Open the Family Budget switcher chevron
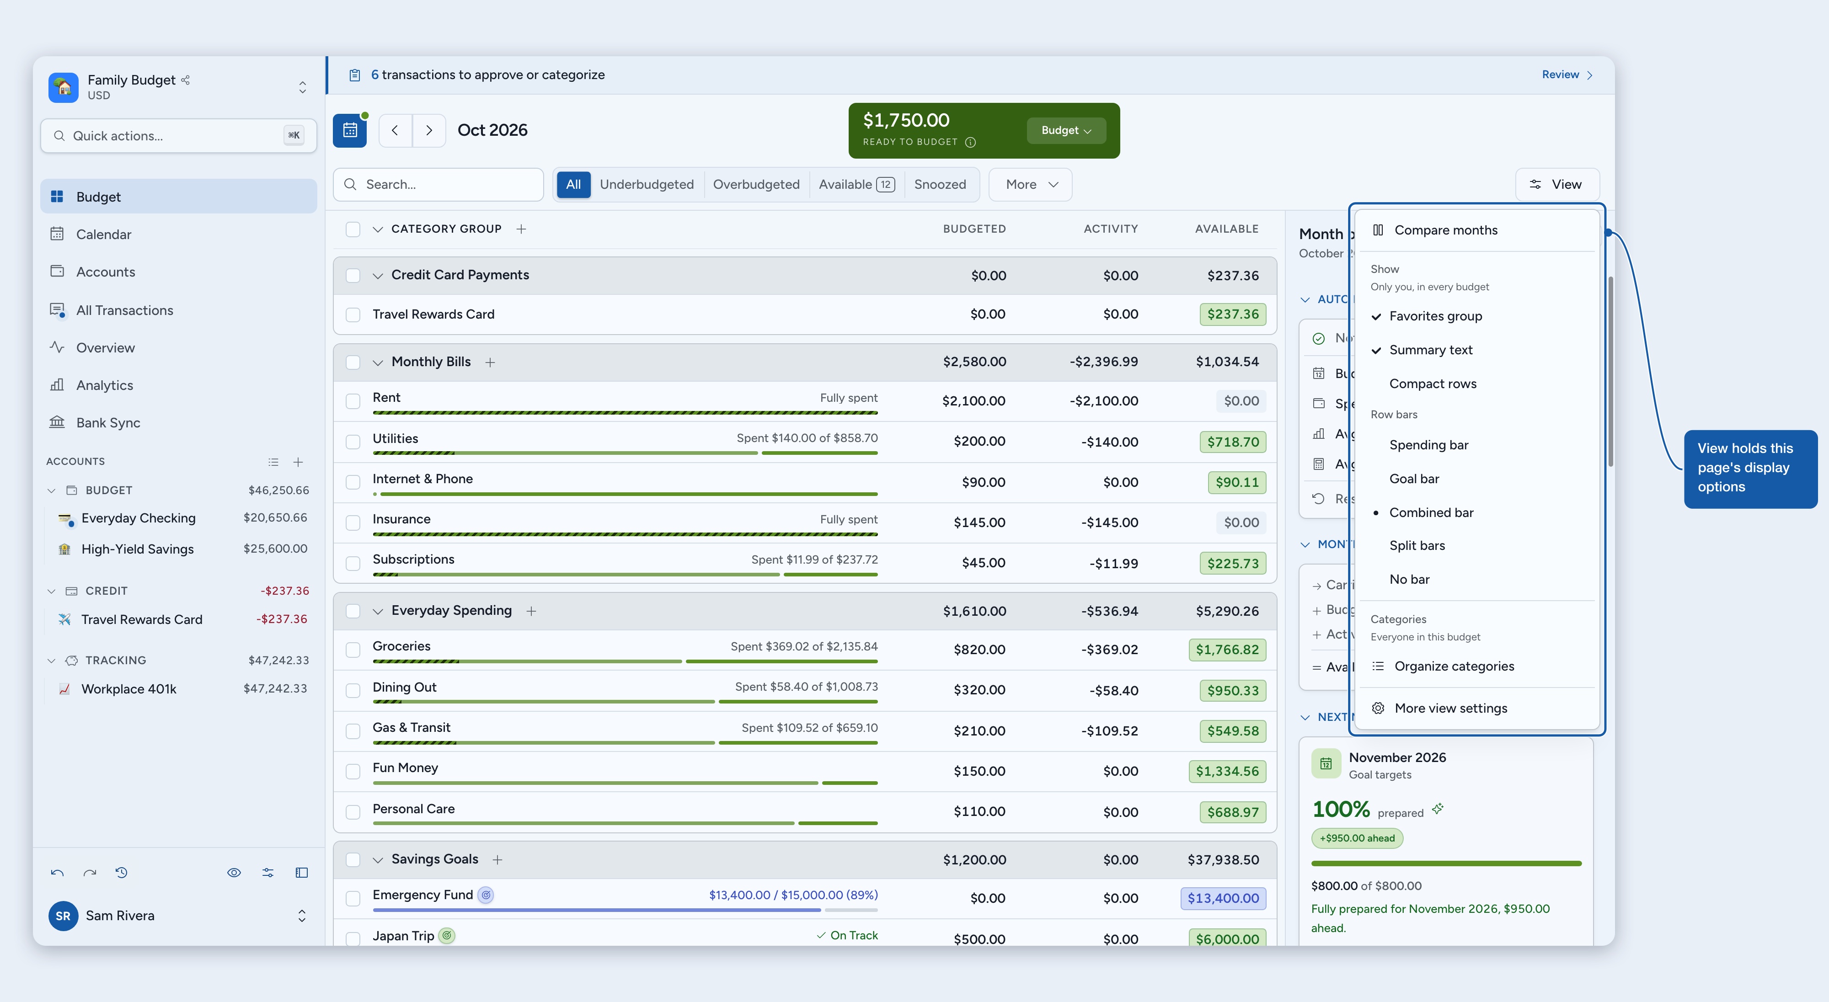The width and height of the screenshot is (1829, 1002). 302,87
